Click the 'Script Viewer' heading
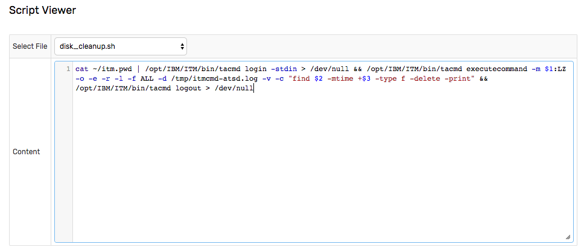581x247 pixels. point(42,10)
